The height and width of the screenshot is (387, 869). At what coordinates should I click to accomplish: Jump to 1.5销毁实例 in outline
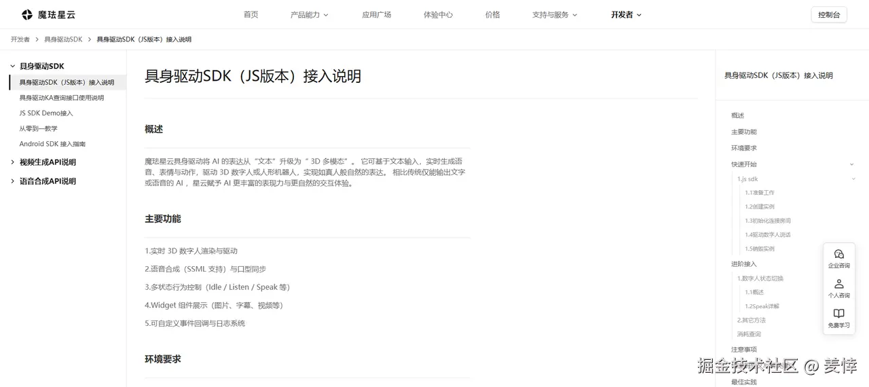(x=759, y=248)
